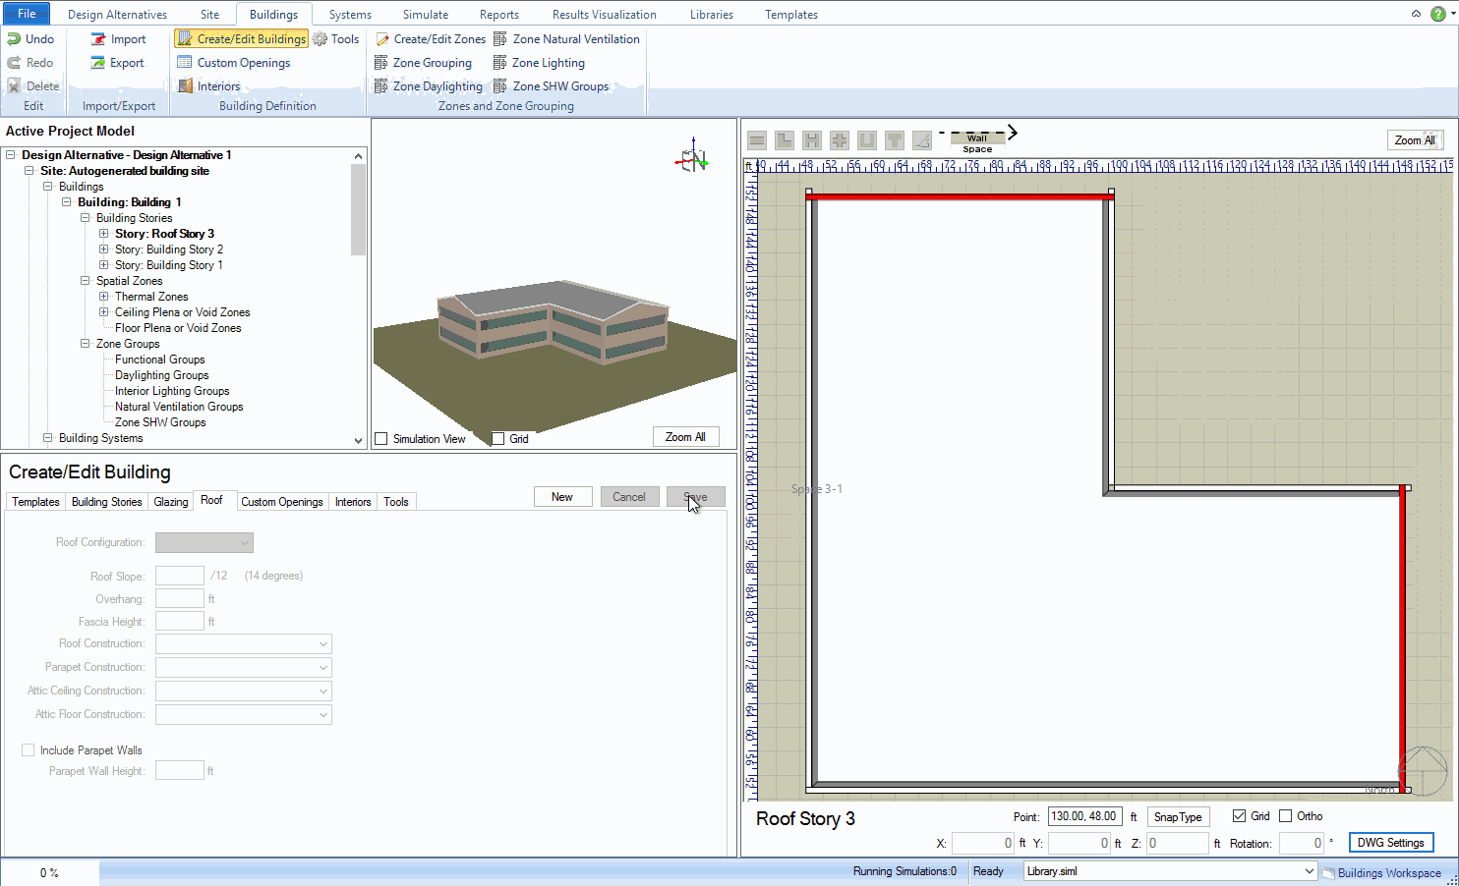The height and width of the screenshot is (886, 1459).
Task: Switch to the Simulate ribbon tab
Action: pyautogui.click(x=425, y=15)
